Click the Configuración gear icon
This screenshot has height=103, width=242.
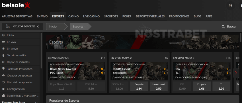(x=3, y=89)
